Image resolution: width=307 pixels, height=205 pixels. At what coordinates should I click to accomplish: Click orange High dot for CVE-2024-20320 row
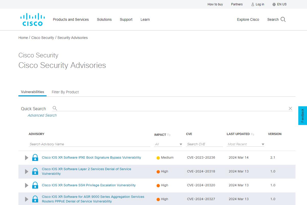pyautogui.click(x=158, y=186)
